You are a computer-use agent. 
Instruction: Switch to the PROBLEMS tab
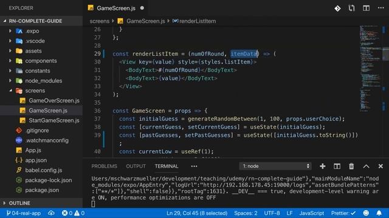tap(104, 167)
